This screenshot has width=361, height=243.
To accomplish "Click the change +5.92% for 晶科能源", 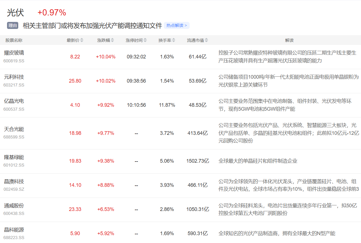I will [106, 234].
